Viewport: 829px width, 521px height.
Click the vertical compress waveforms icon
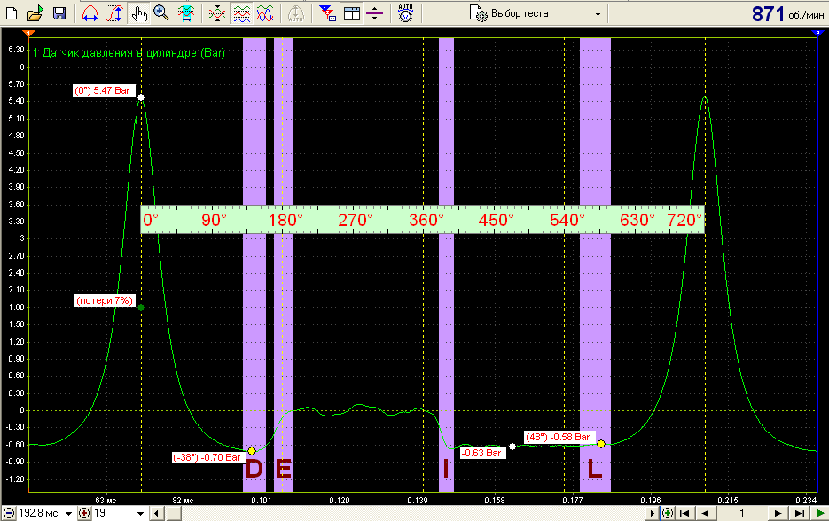pyautogui.click(x=216, y=14)
